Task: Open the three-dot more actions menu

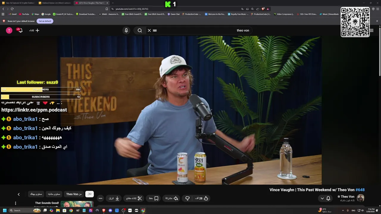Action: coord(100,198)
